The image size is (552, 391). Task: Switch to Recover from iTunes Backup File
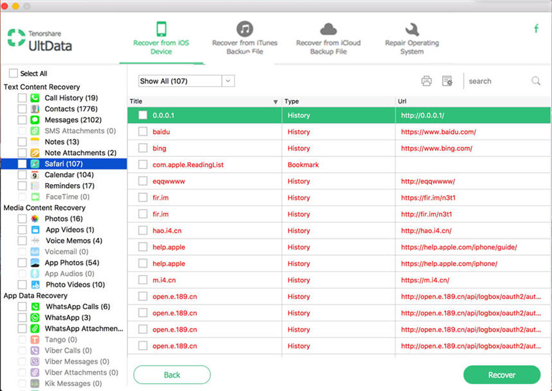tap(245, 38)
